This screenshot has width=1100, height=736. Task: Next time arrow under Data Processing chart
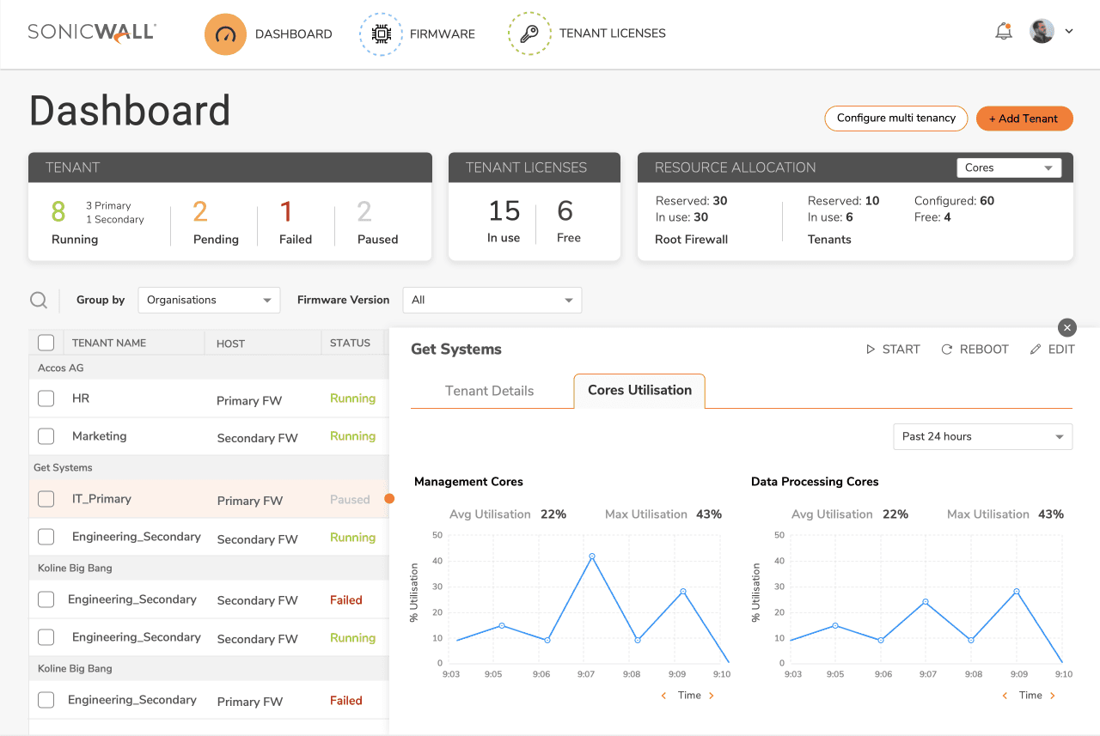[1053, 696]
